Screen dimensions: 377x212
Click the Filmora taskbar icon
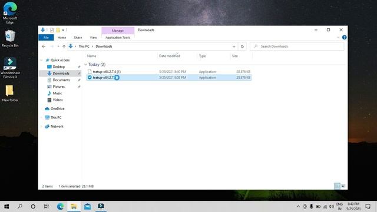pyautogui.click(x=101, y=207)
